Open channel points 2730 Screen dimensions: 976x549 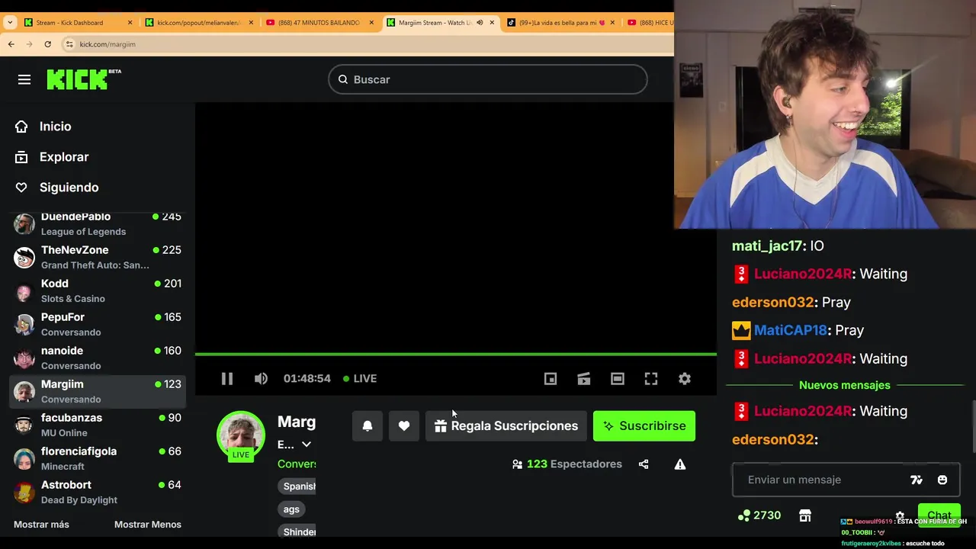click(x=759, y=515)
